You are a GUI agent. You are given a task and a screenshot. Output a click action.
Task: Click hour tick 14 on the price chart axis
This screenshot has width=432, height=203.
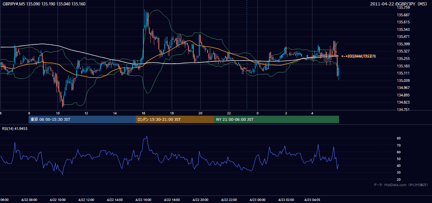[115, 113]
